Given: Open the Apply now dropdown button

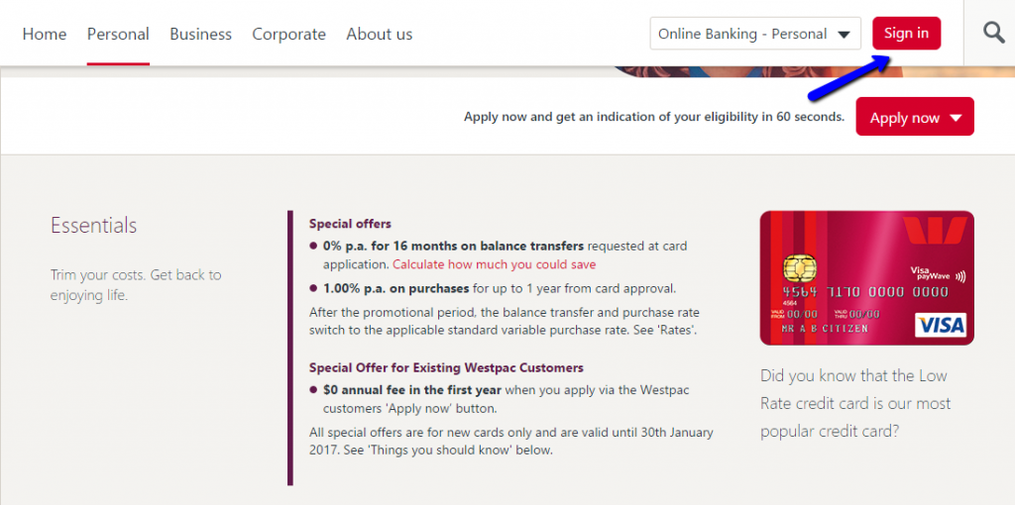Looking at the screenshot, I should click(x=915, y=117).
